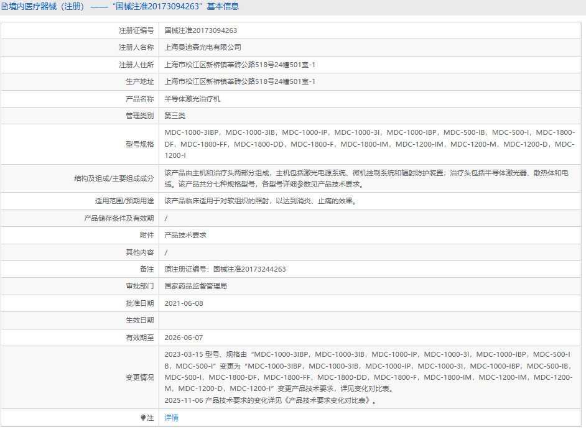The height and width of the screenshot is (432, 586).
Task: Click the 境内医疗器械（注册）基本信息 header title
Action: click(x=123, y=7)
